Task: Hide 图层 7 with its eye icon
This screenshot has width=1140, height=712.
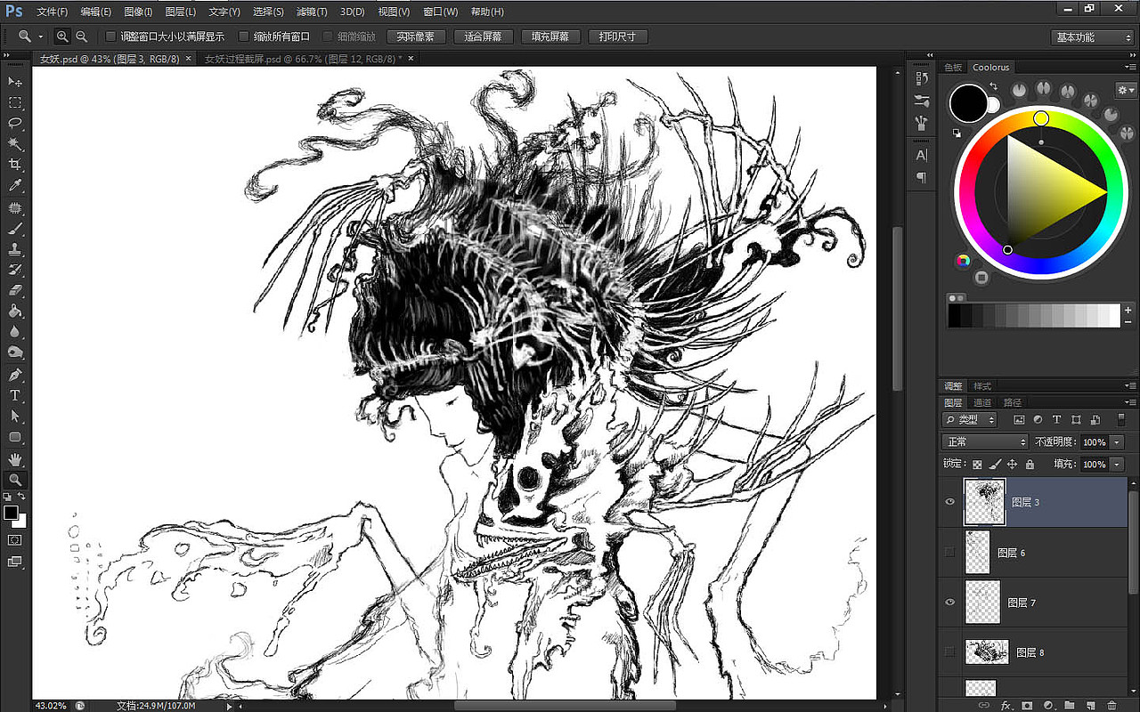Action: (x=949, y=603)
